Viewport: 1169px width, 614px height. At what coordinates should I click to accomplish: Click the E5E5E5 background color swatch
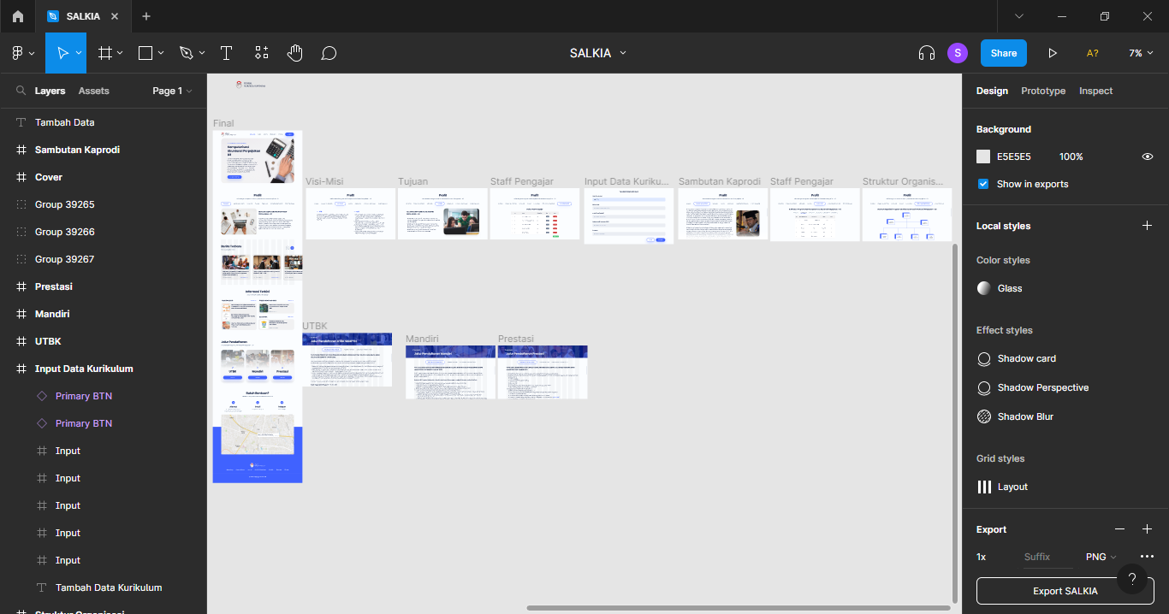[x=983, y=156]
